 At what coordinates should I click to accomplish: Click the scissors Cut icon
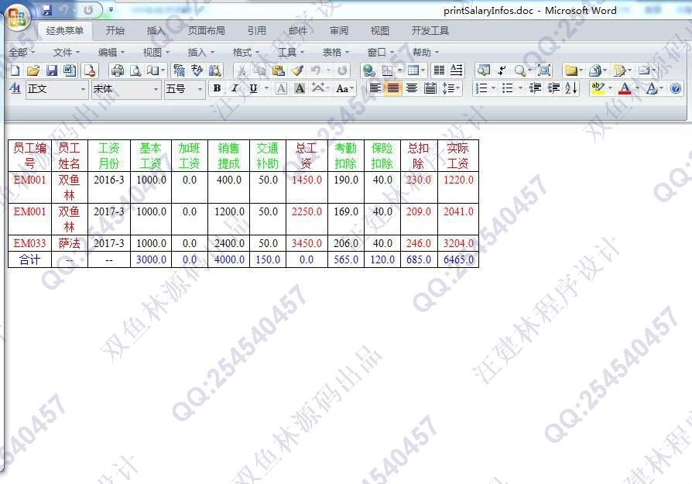pyautogui.click(x=242, y=70)
